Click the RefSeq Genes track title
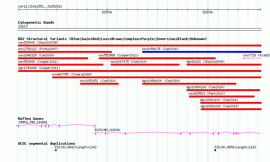Screen dimensions: 270x162 pos(31,119)
